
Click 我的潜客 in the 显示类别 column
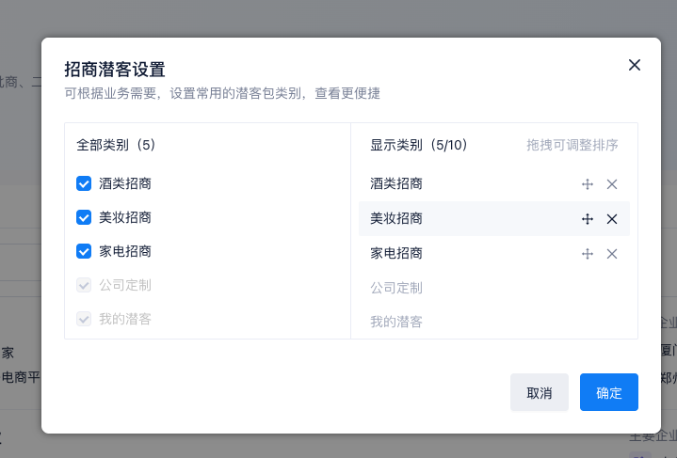tap(396, 322)
